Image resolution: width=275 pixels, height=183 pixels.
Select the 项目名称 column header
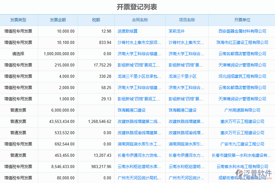tap(187, 20)
